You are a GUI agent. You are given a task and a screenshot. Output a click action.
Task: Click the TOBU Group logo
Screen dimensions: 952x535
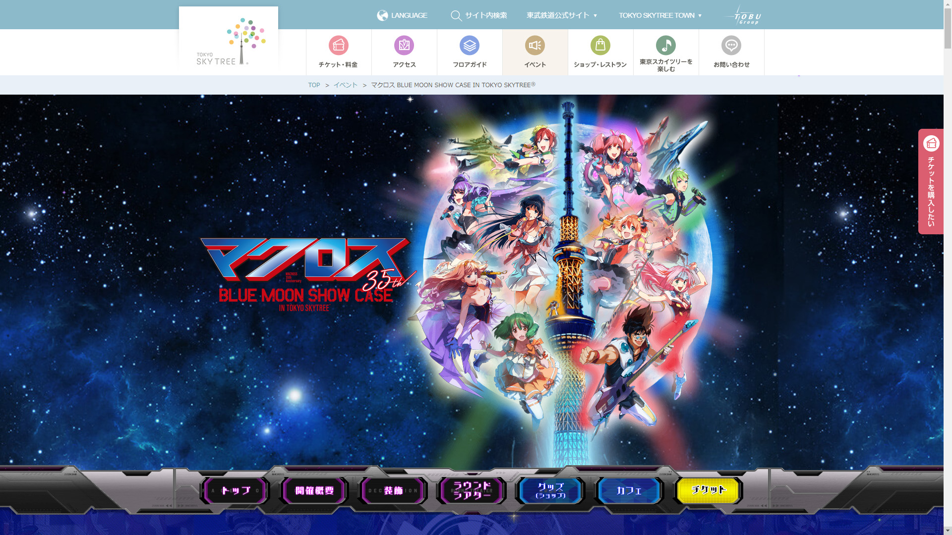click(x=743, y=15)
